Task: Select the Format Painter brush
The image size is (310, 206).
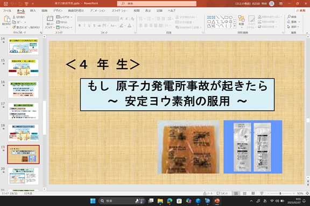Action: pos(14,27)
